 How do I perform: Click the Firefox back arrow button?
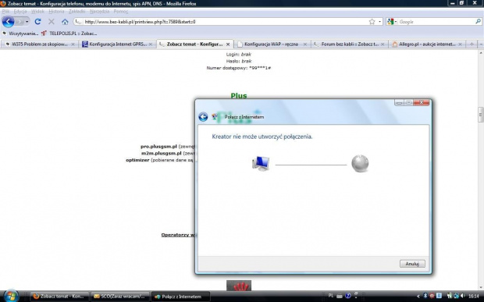(x=8, y=22)
